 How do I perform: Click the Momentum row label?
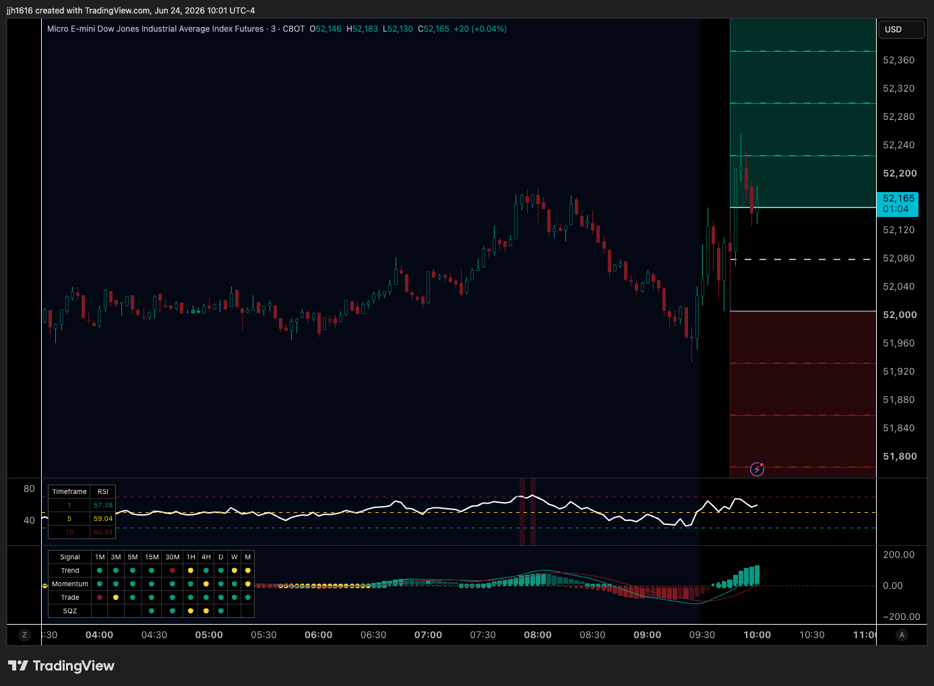(70, 584)
